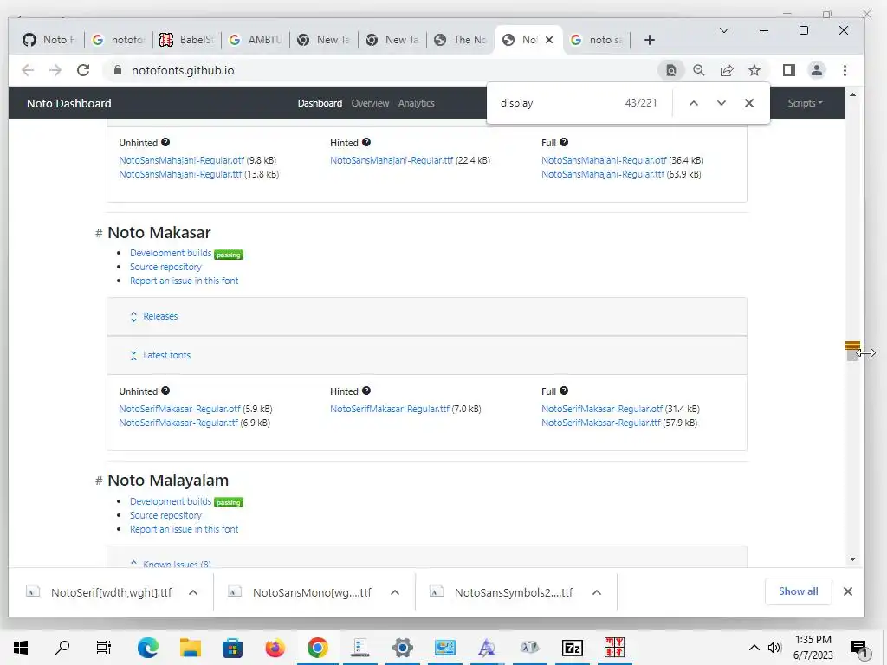
Task: Open the find-in-page search icon
Action: (x=671, y=70)
